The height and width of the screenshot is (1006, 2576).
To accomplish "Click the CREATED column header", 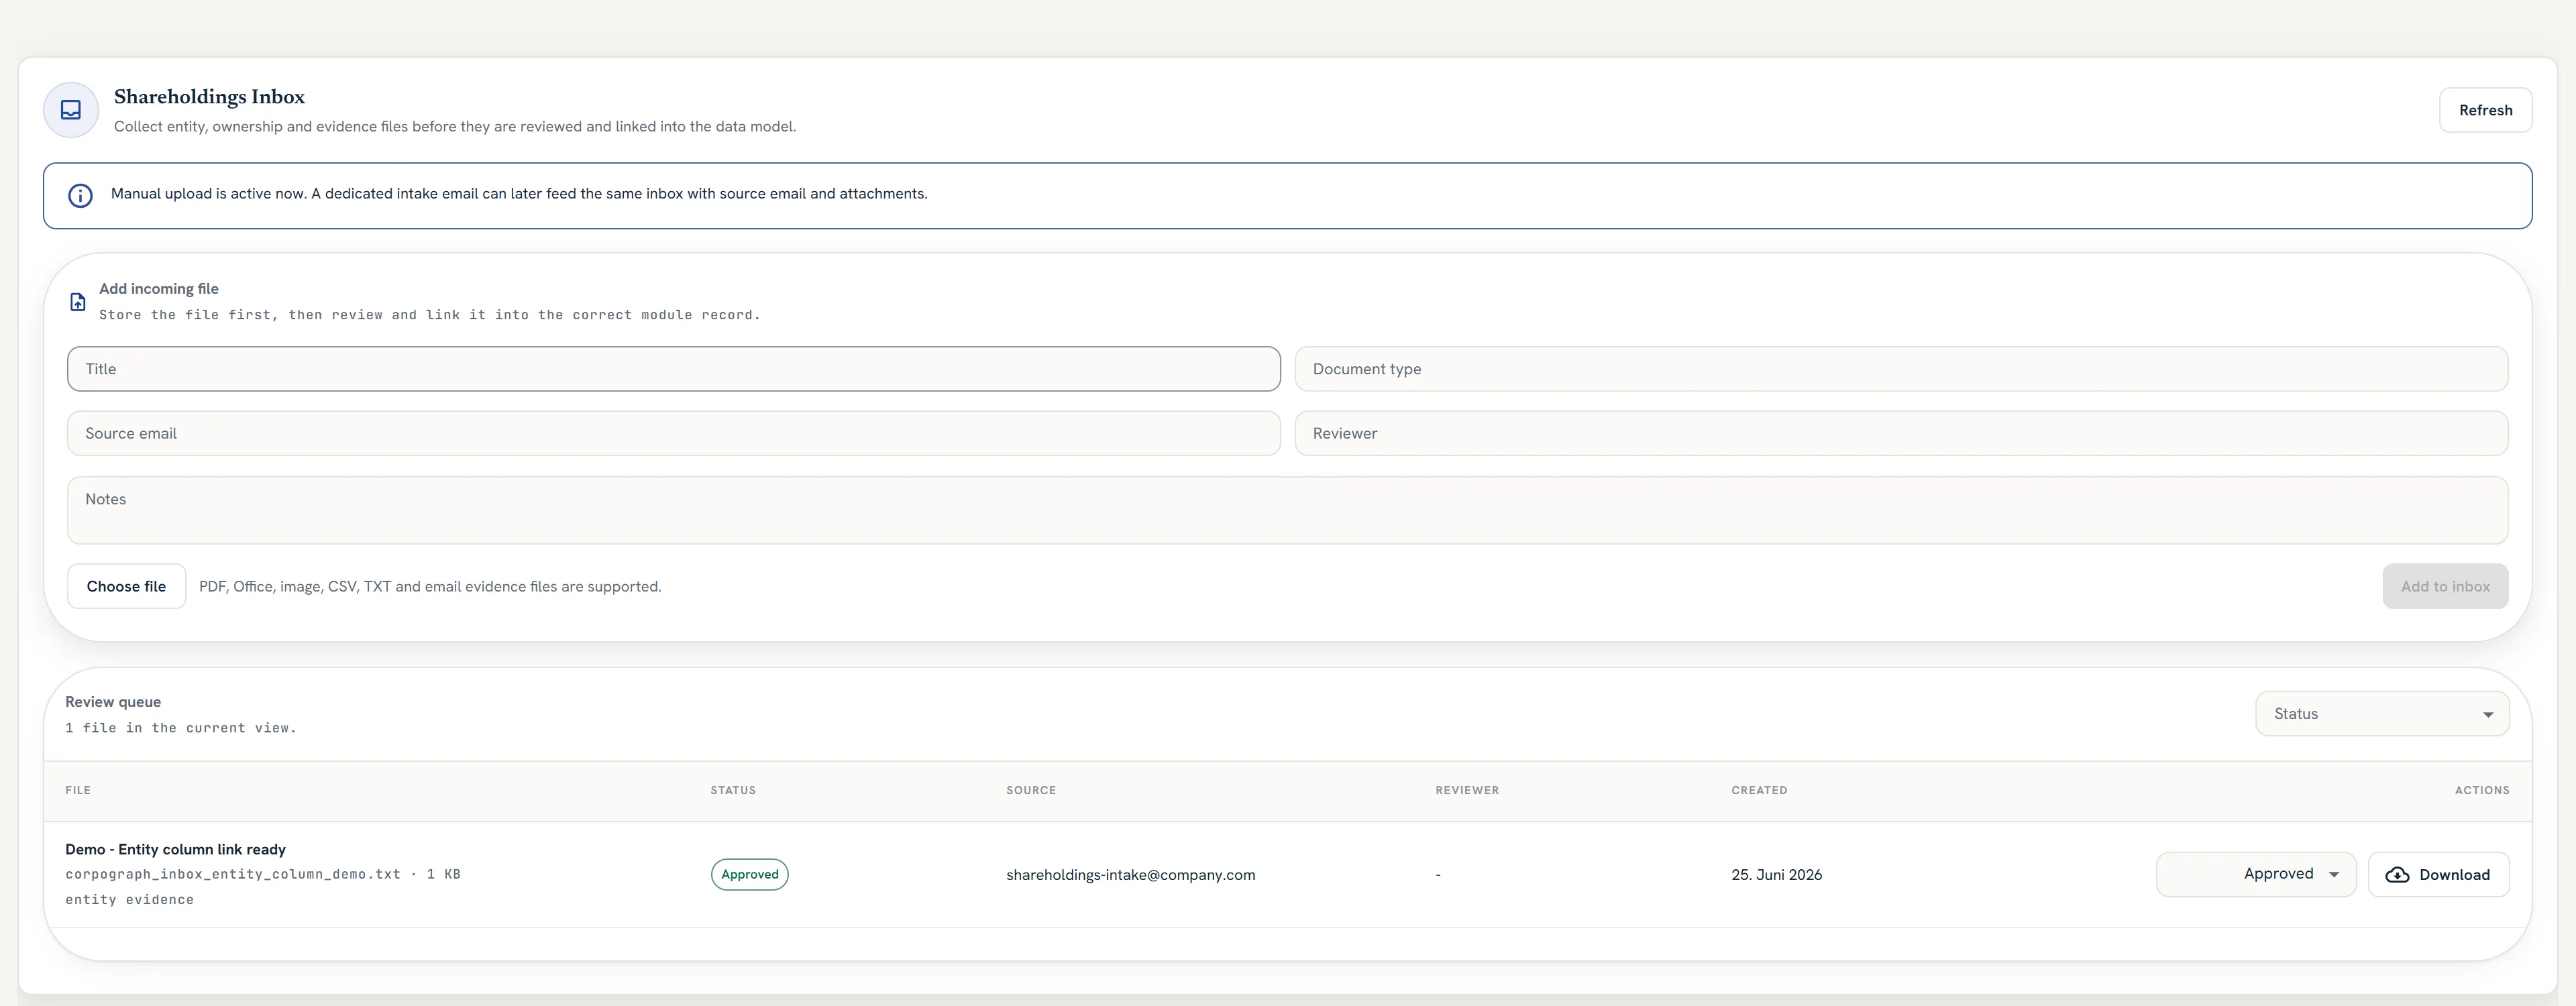I will 1759,790.
